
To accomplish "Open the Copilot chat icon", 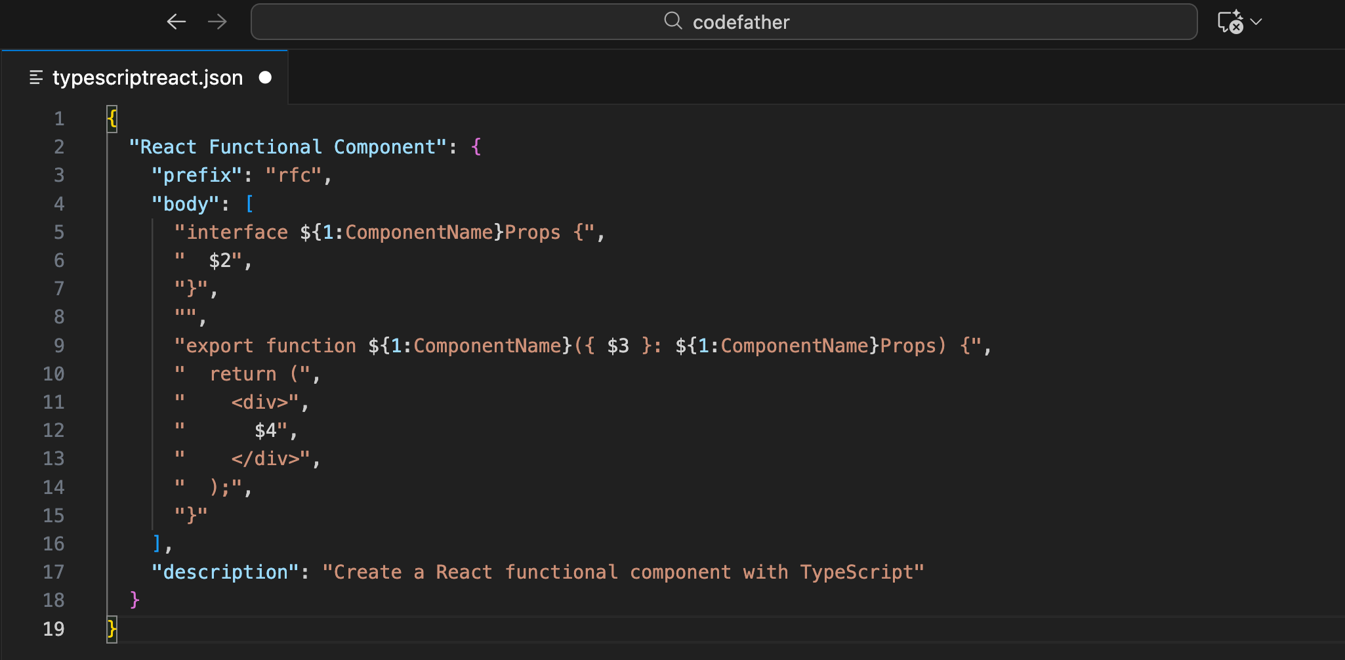I will pos(1230,22).
